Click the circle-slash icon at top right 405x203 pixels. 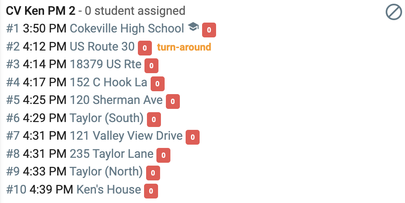coord(393,12)
